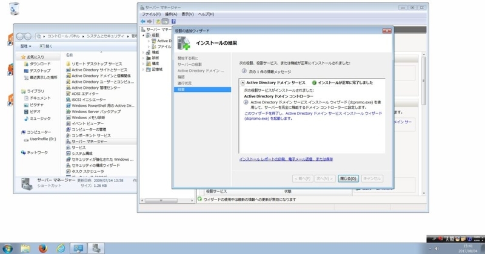Open 操作(A) menu
485x254 pixels.
pos(171,14)
